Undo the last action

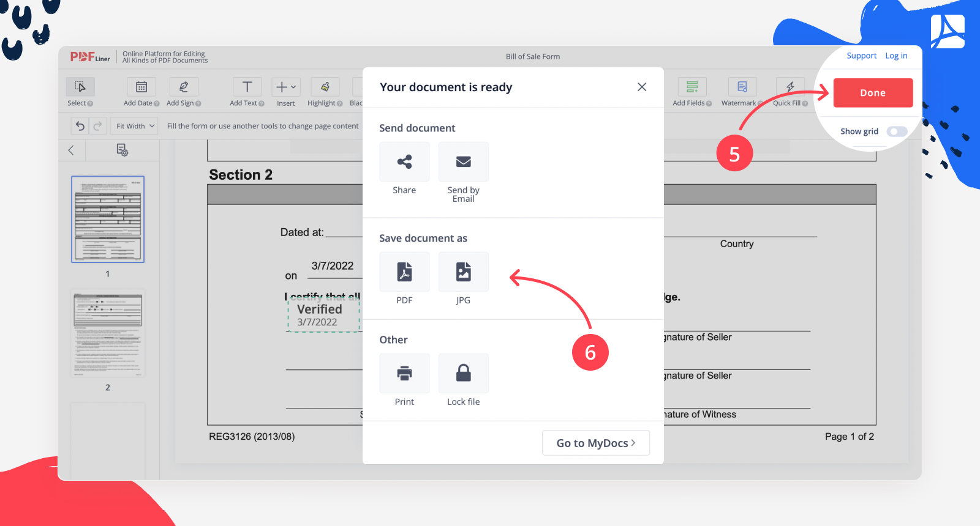point(80,126)
